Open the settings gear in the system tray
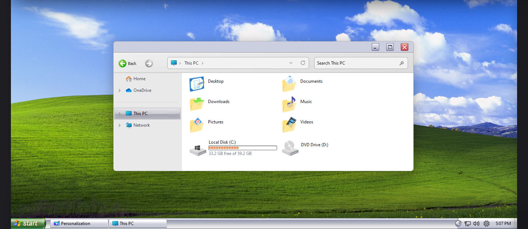This screenshot has width=528, height=229. point(486,224)
